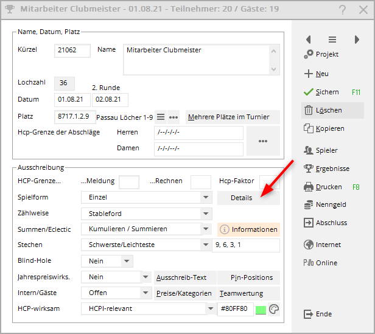
Task: Click Mehrere Plätze im Turnier button
Action: point(233,117)
